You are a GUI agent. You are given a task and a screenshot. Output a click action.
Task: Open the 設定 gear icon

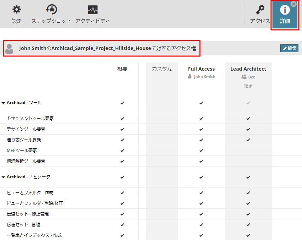17,10
